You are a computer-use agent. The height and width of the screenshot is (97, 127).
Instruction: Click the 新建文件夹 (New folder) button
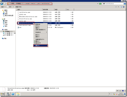coord(18,7)
